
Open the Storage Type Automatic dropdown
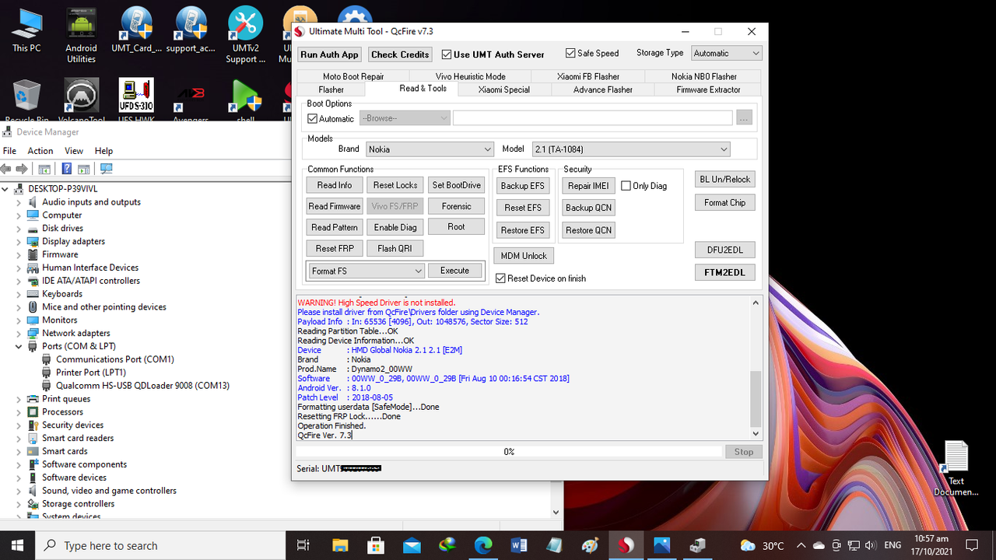726,53
